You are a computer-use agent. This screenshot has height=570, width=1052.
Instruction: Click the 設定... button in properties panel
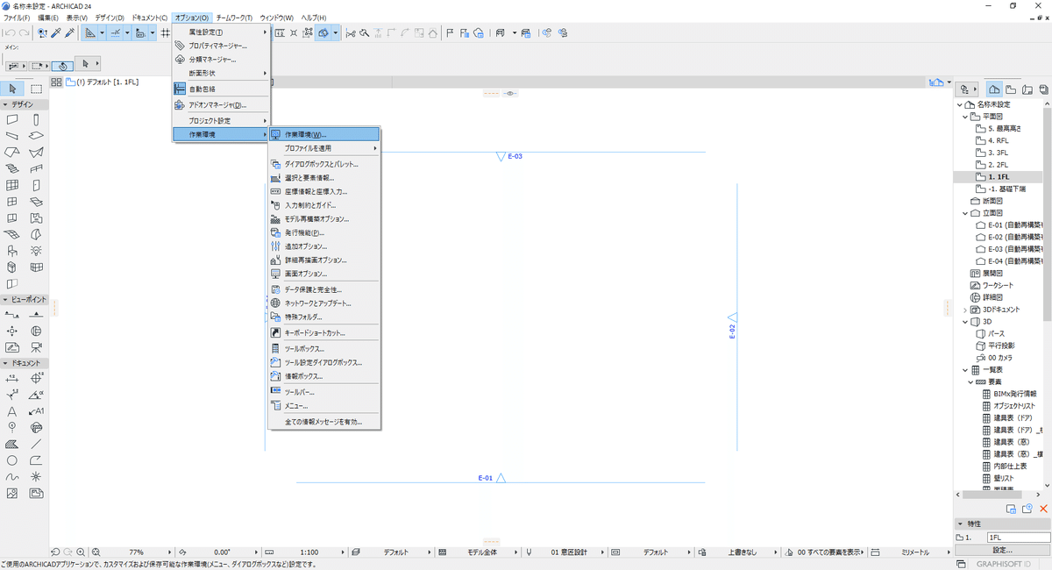coord(1002,549)
